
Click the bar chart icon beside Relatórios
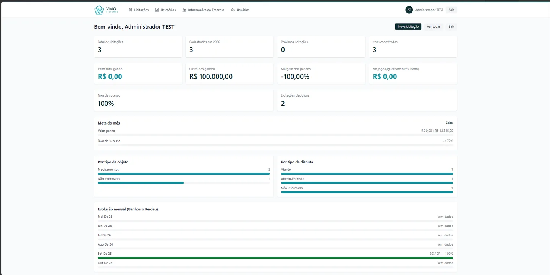tap(157, 10)
